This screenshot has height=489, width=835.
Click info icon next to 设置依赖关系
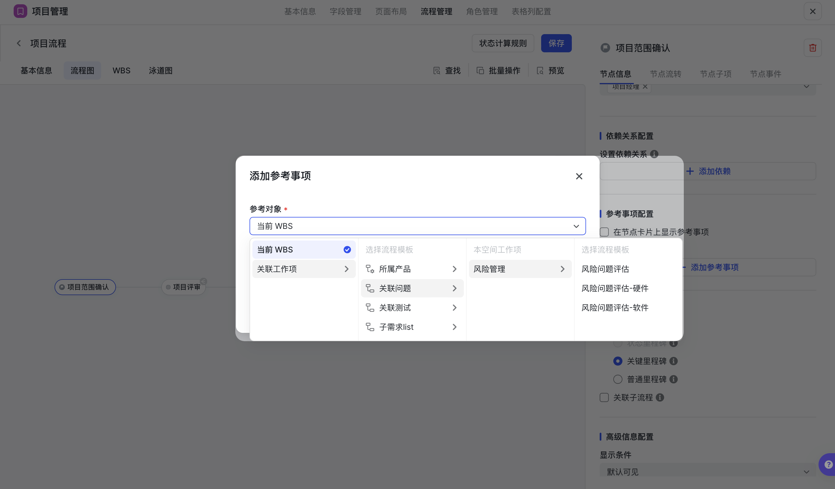click(654, 154)
